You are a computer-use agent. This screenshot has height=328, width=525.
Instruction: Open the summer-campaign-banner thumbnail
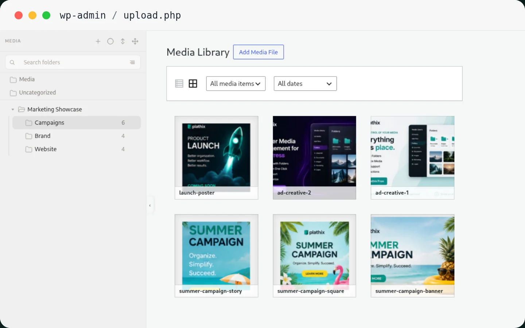click(x=412, y=256)
